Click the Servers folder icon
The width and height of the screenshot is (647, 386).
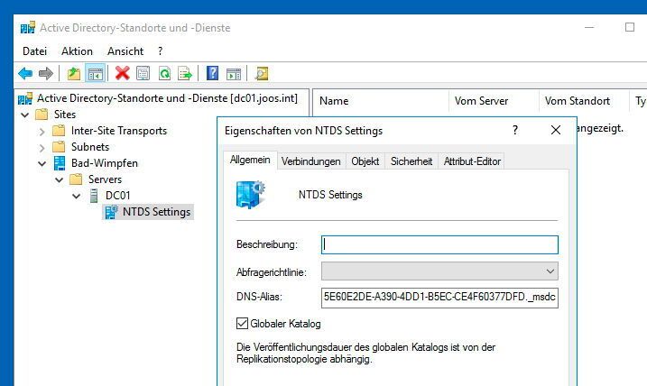pos(76,179)
